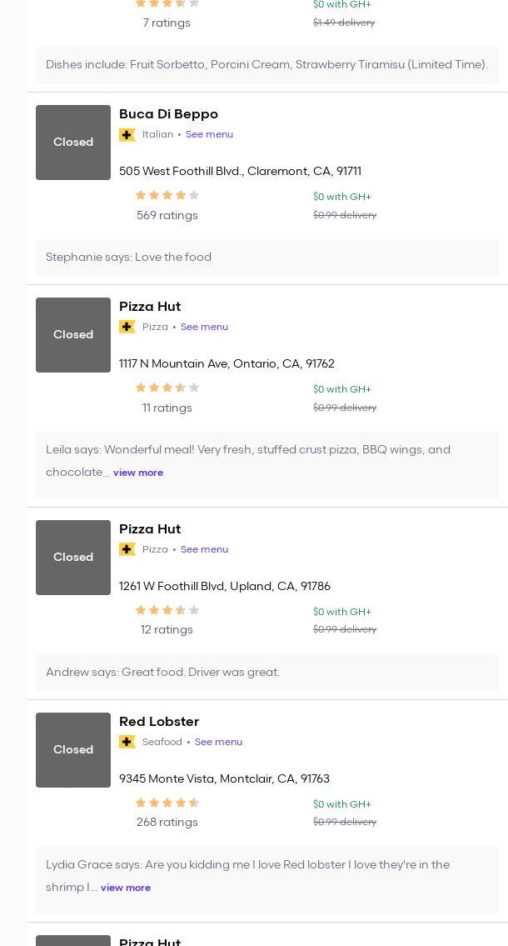Click Buca Di Beppo star rating
The height and width of the screenshot is (946, 508).
tap(167, 195)
